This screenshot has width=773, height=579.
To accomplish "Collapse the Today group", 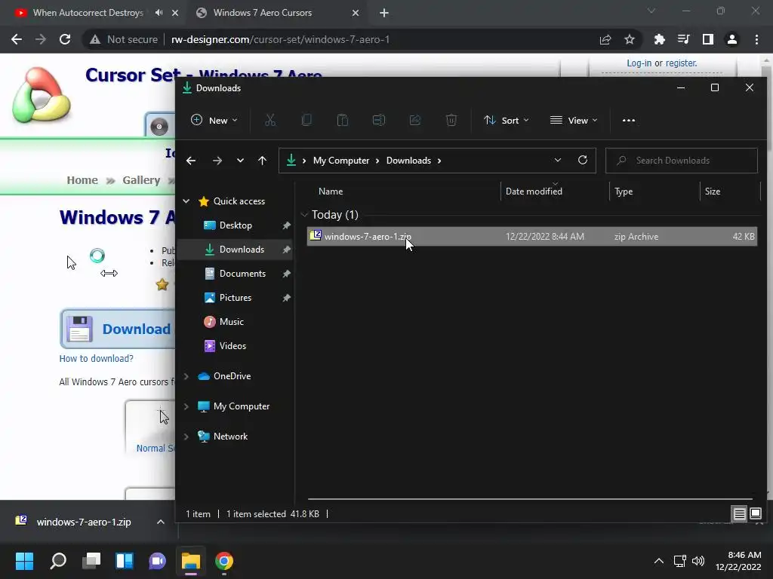I will [x=304, y=215].
